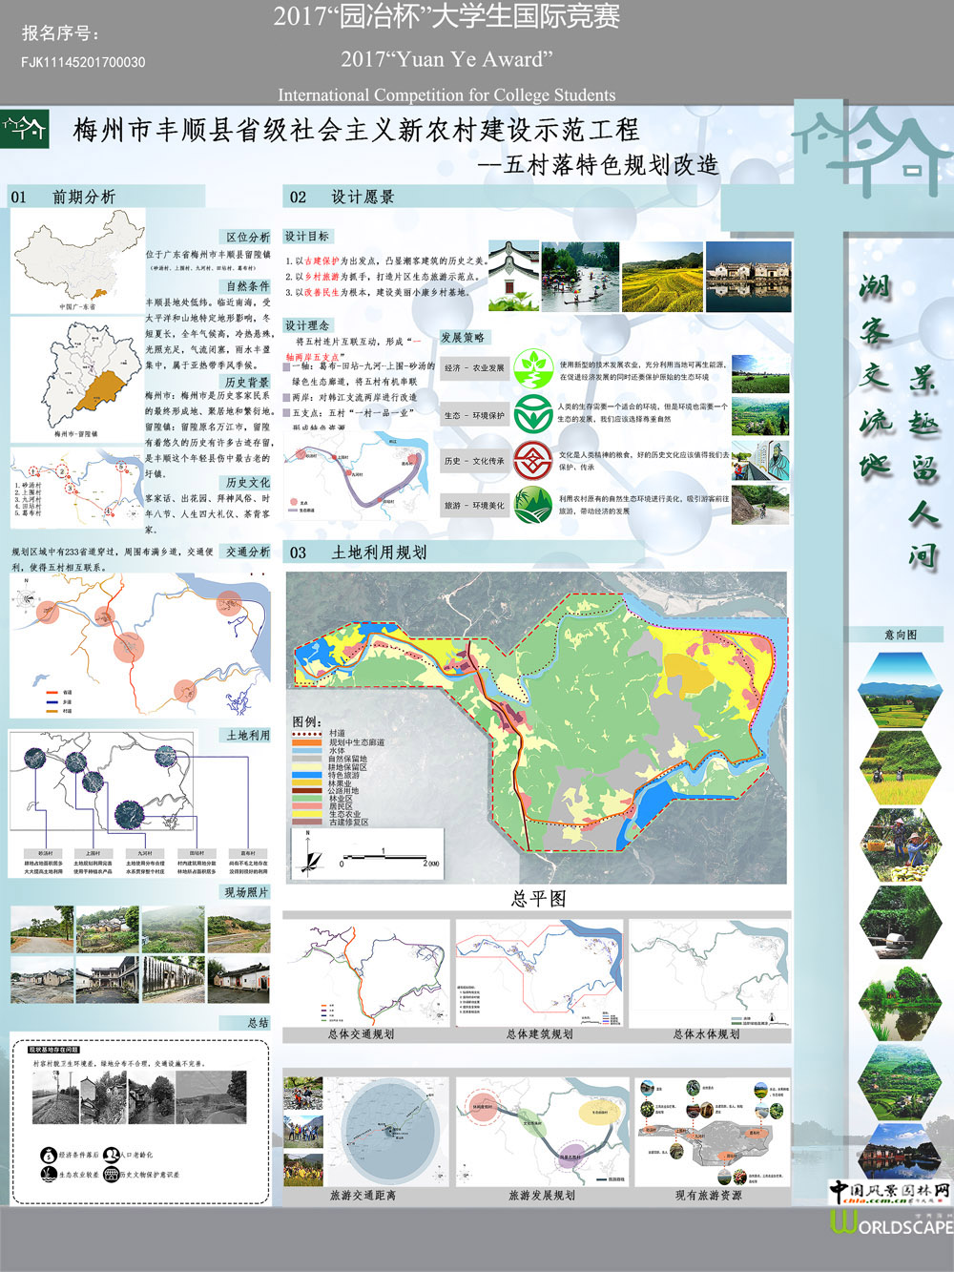This screenshot has height=1272, width=954.
Task: Click the 历史背景 section tag
Action: click(247, 382)
